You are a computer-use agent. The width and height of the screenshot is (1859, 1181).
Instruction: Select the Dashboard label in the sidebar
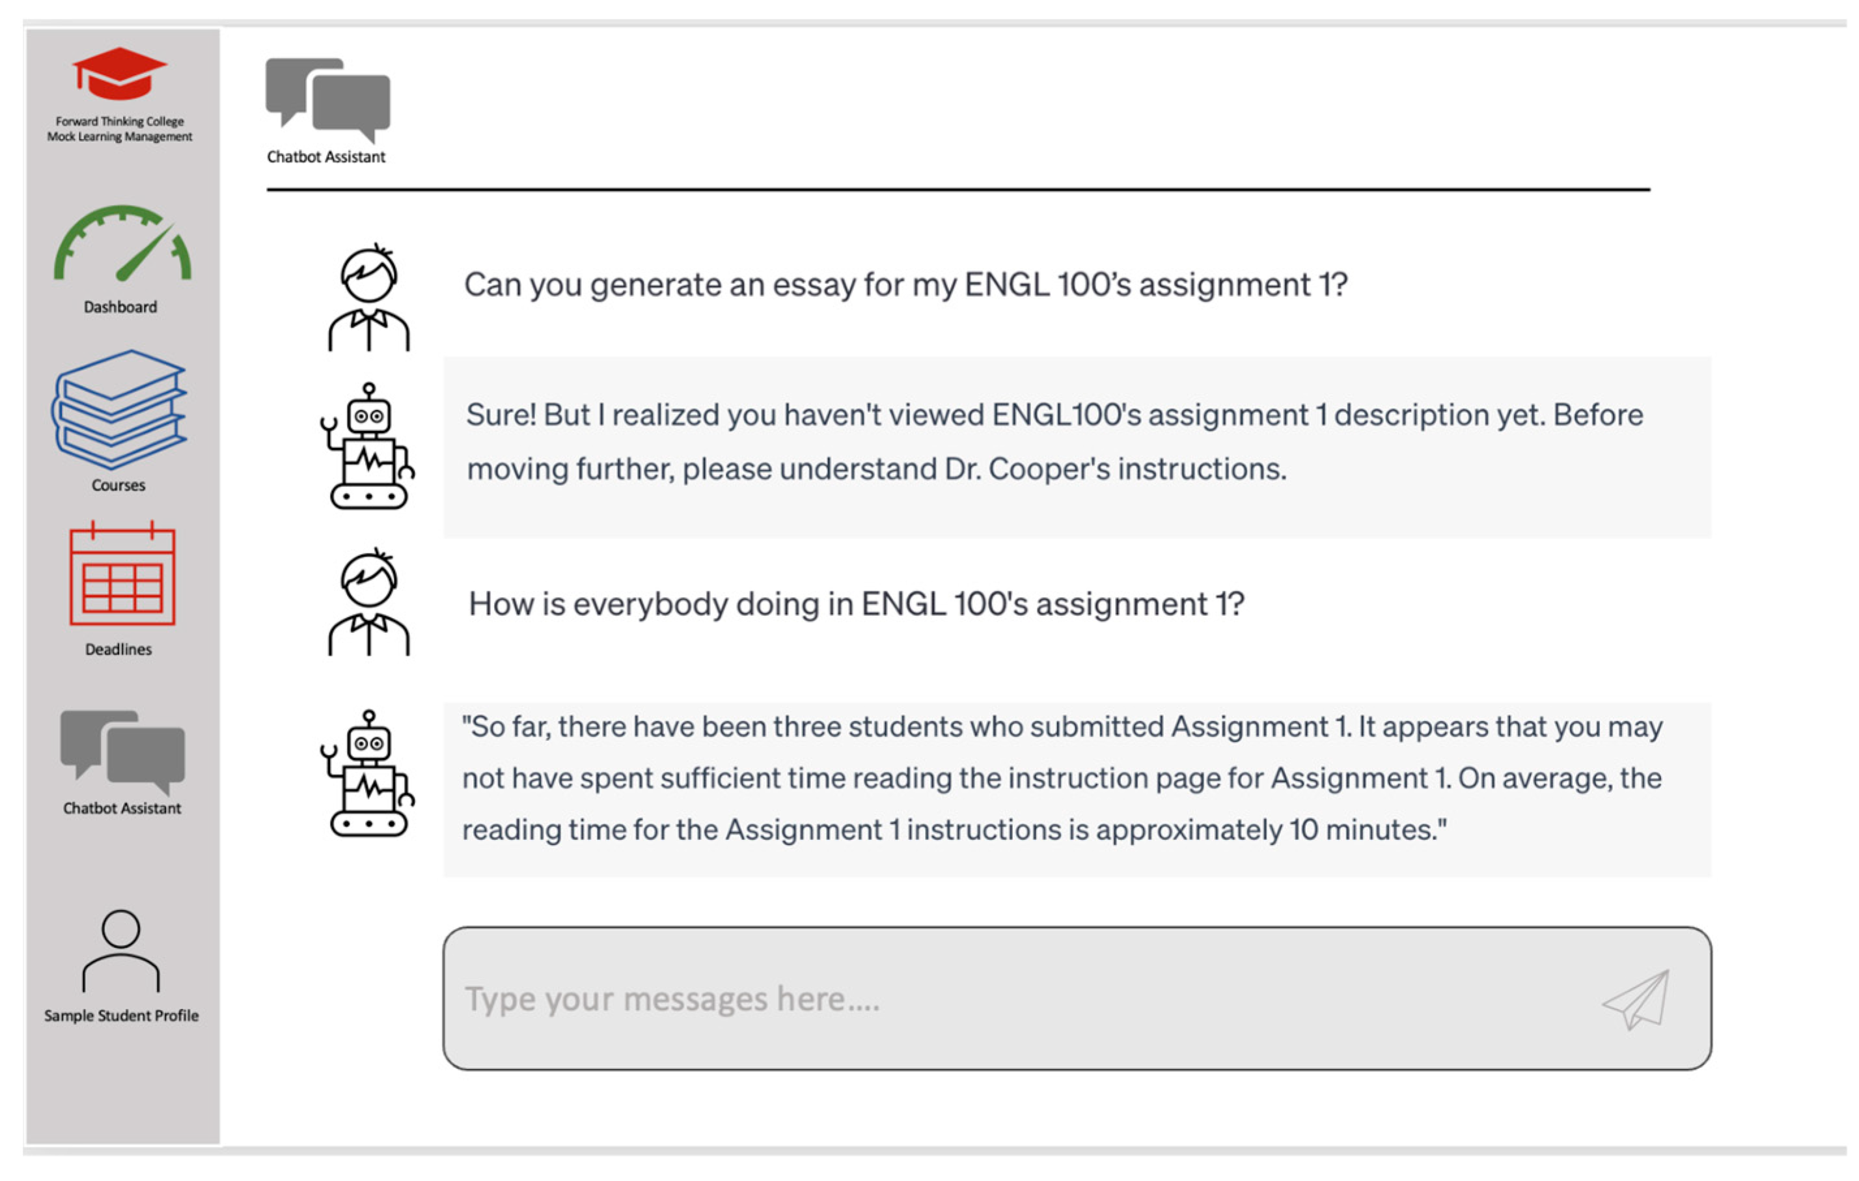tap(120, 307)
